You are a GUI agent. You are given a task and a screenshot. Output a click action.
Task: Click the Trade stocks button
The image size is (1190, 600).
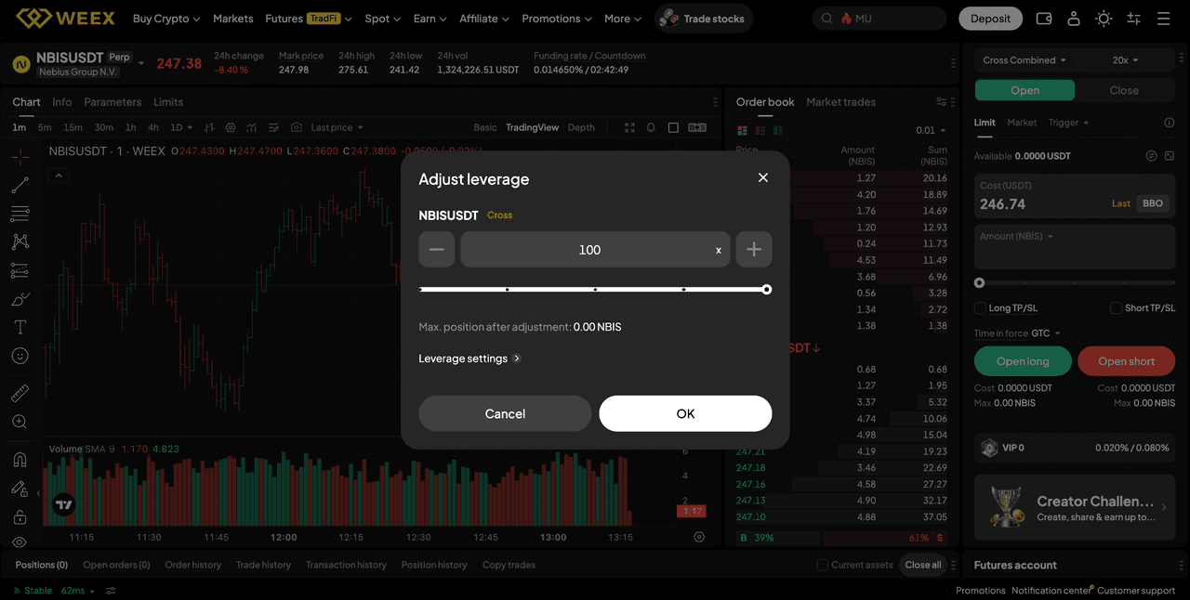[704, 19]
